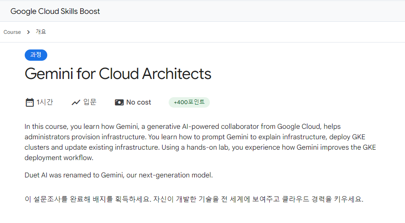Image resolution: width=405 pixels, height=223 pixels.
Task: Click the blue 과정 badge
Action: coord(36,55)
